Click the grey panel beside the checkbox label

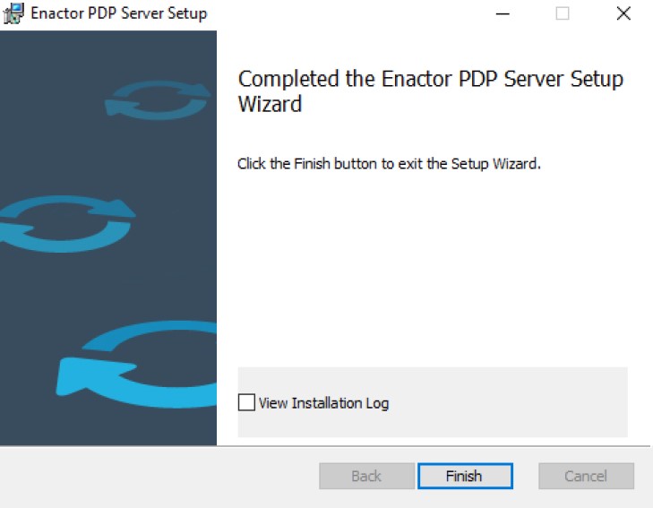tap(511, 403)
